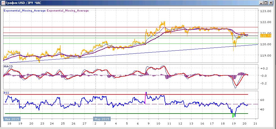Select the RSI indicator panel label
The height and width of the screenshot is (129, 276).
[x=6, y=93]
